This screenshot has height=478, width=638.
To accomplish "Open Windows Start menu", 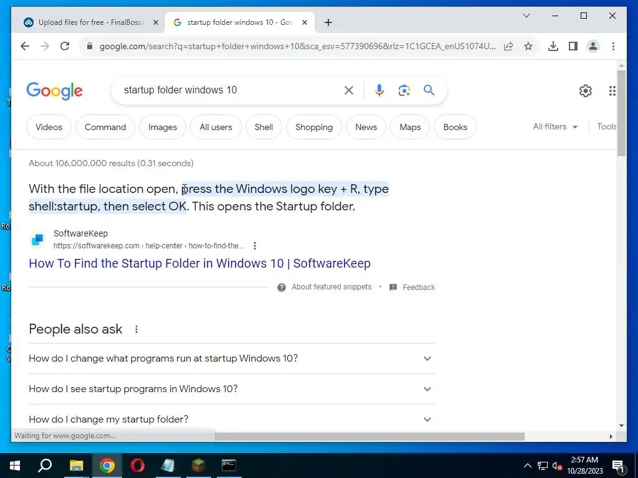I will tap(15, 466).
